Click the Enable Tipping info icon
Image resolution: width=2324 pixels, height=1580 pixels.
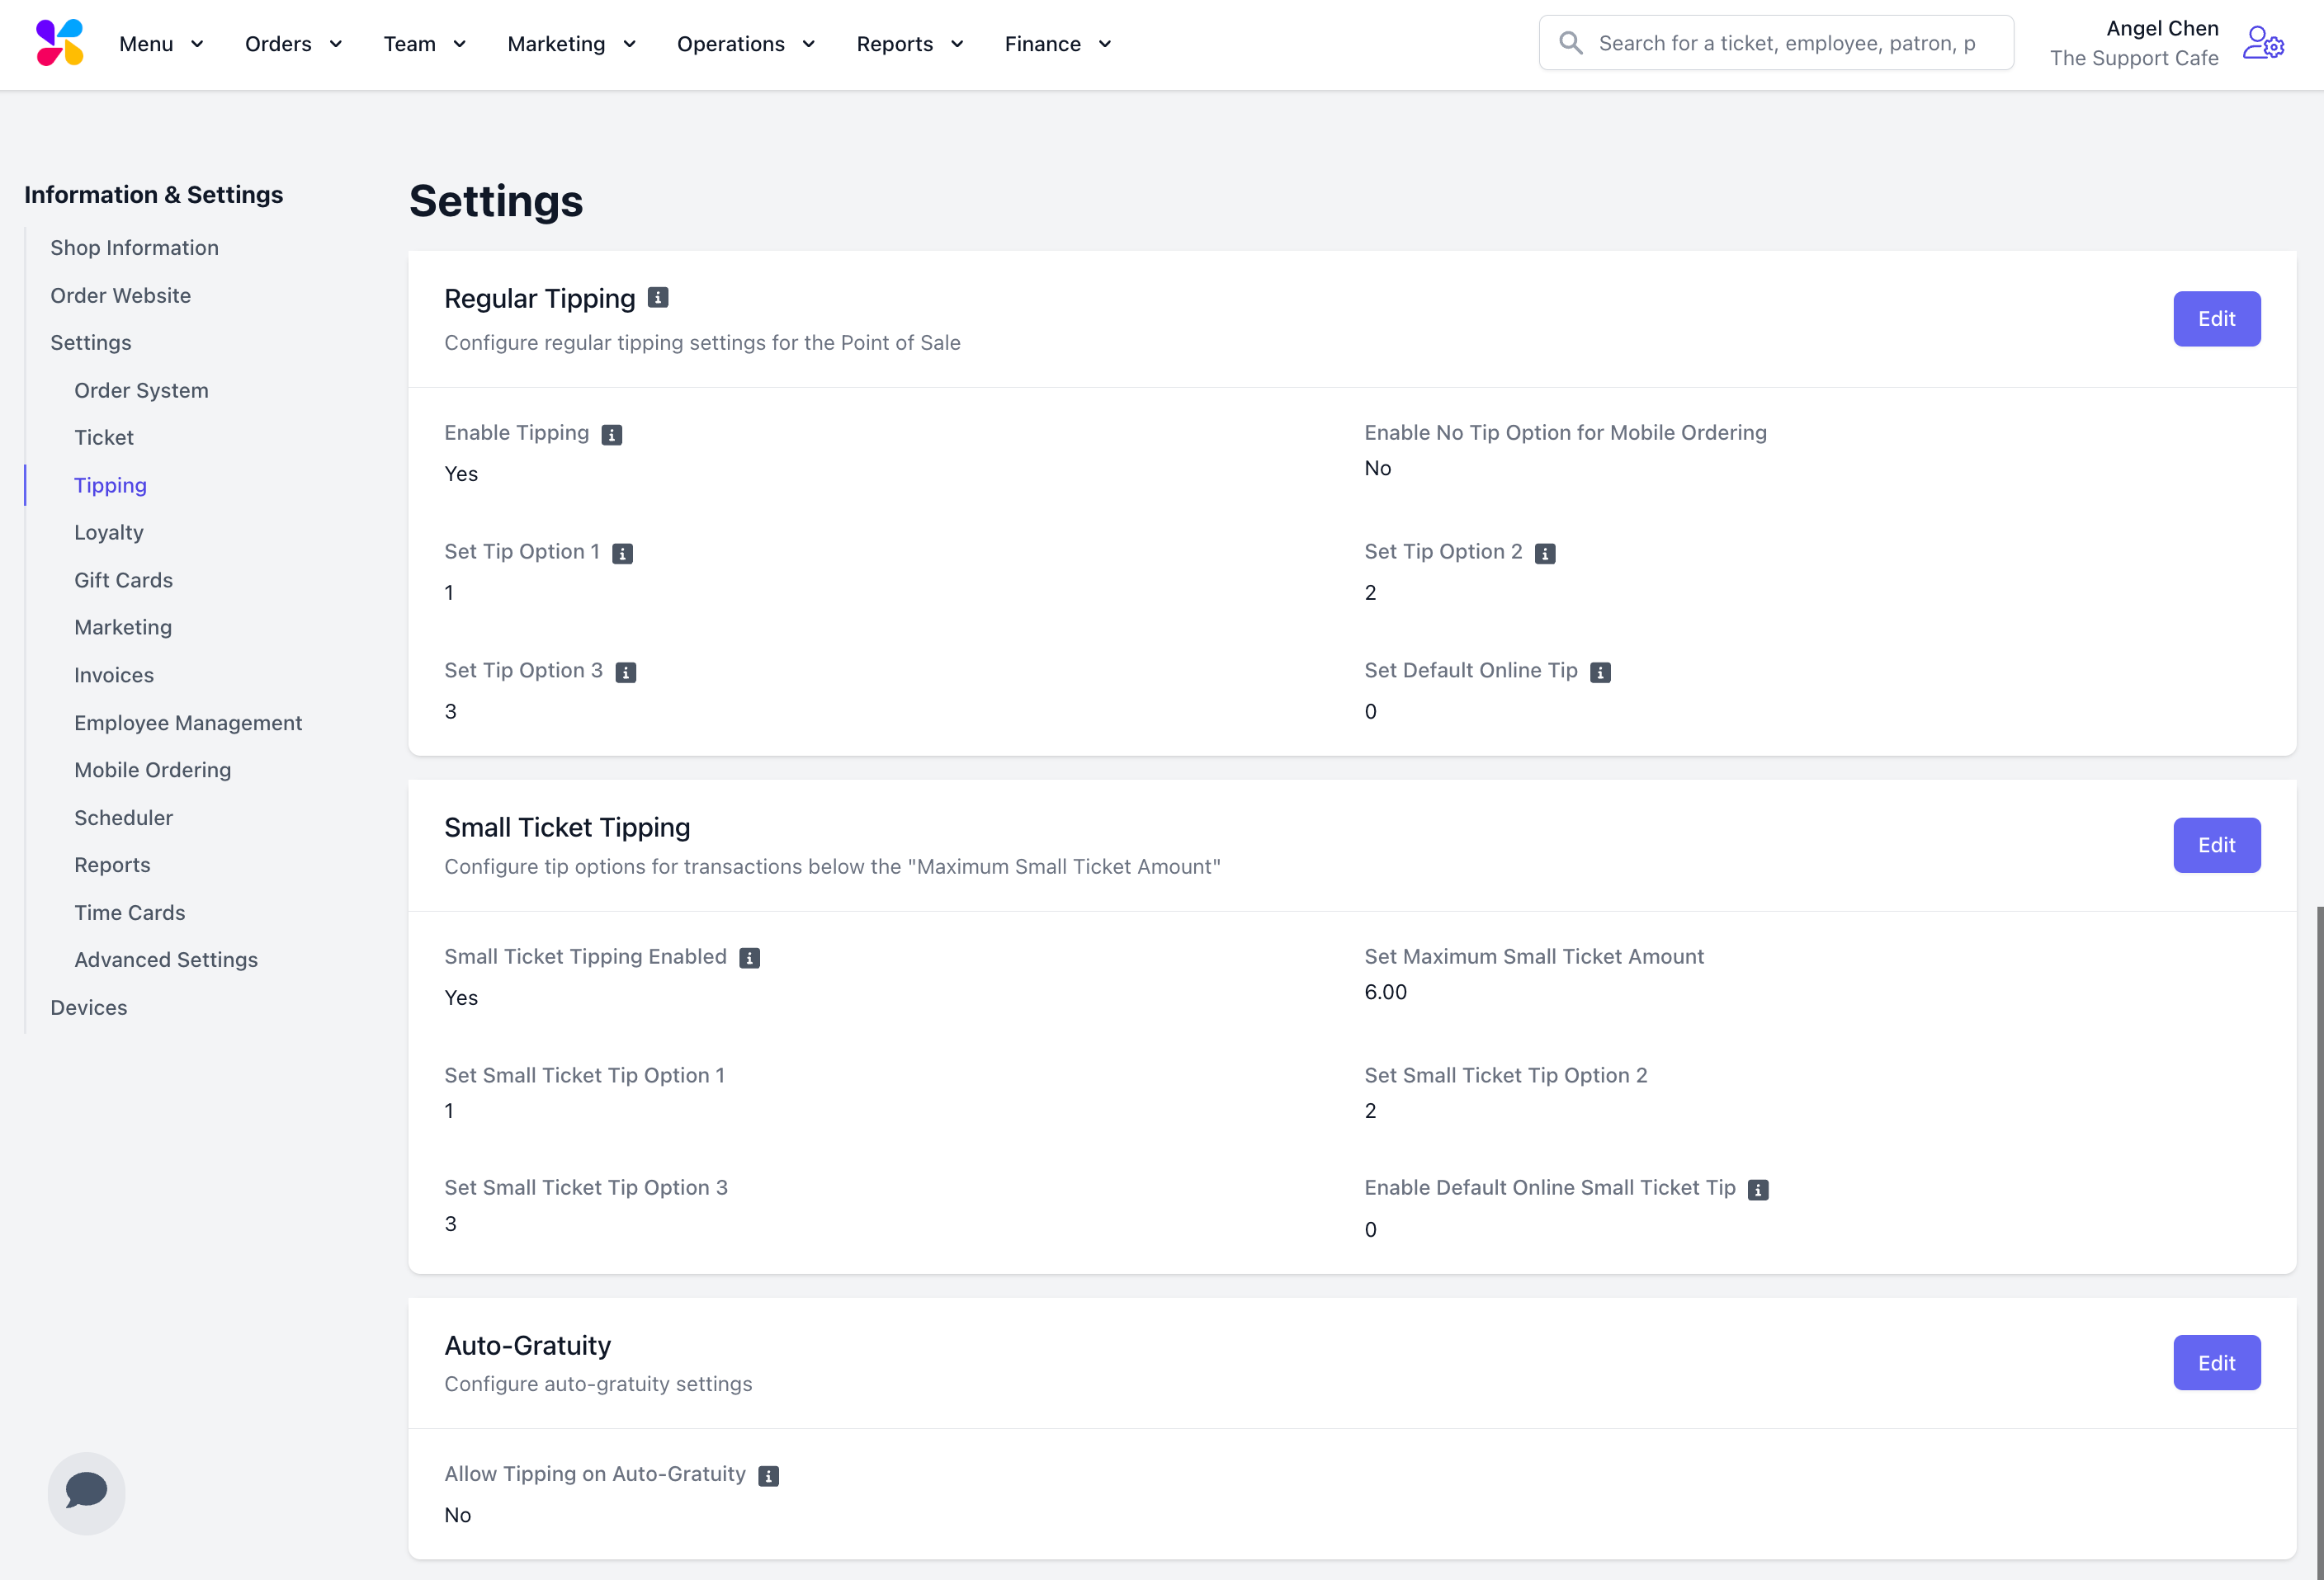tap(612, 434)
